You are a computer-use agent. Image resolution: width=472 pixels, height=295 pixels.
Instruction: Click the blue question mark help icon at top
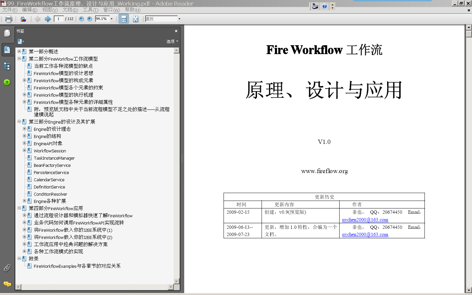click(x=324, y=6)
